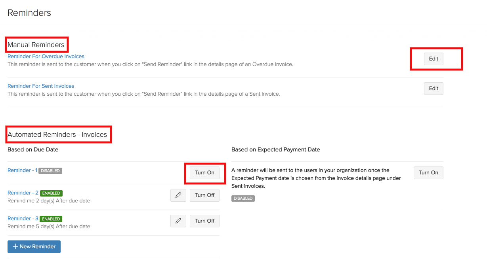The image size is (487, 259).
Task: Select the Based on Due Date section header
Action: (33, 149)
